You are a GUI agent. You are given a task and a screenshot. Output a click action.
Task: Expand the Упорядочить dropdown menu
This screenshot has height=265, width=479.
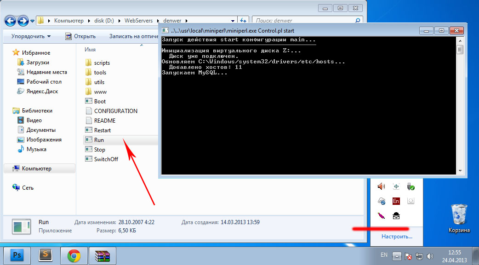(31, 36)
